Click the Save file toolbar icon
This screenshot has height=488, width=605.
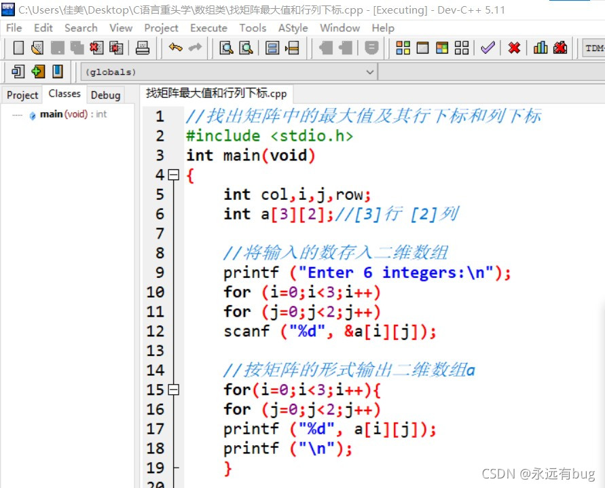pos(58,48)
